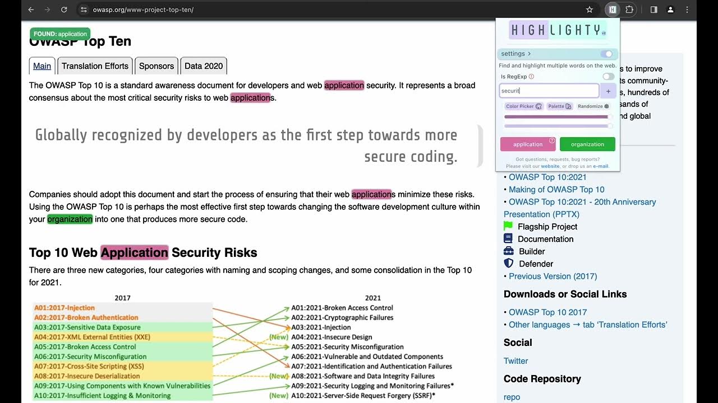Open the browser side panel icon
The width and height of the screenshot is (718, 403).
[x=653, y=10]
